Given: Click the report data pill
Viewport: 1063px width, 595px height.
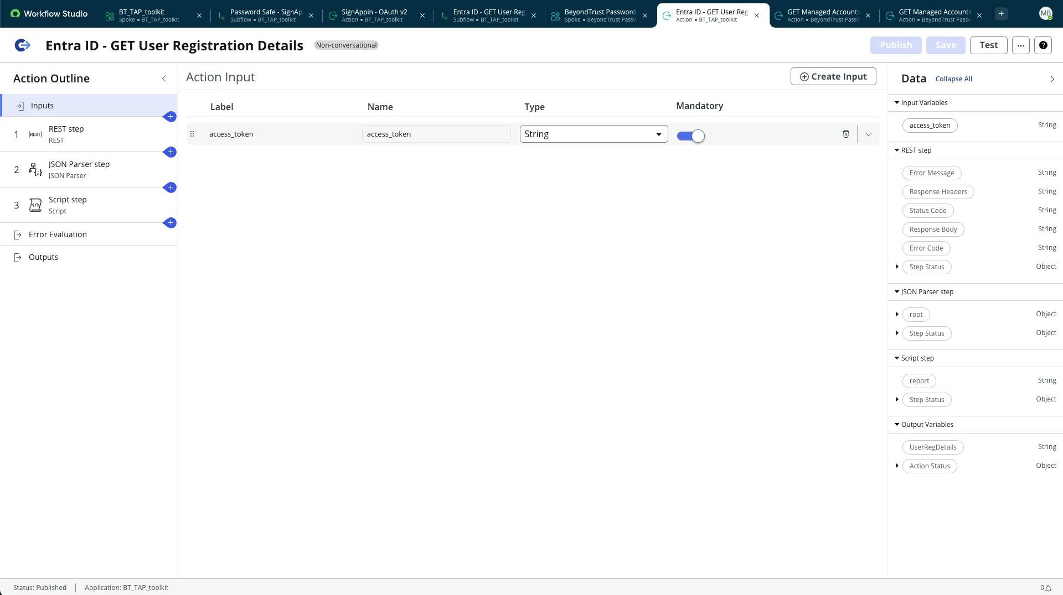Looking at the screenshot, I should (919, 381).
